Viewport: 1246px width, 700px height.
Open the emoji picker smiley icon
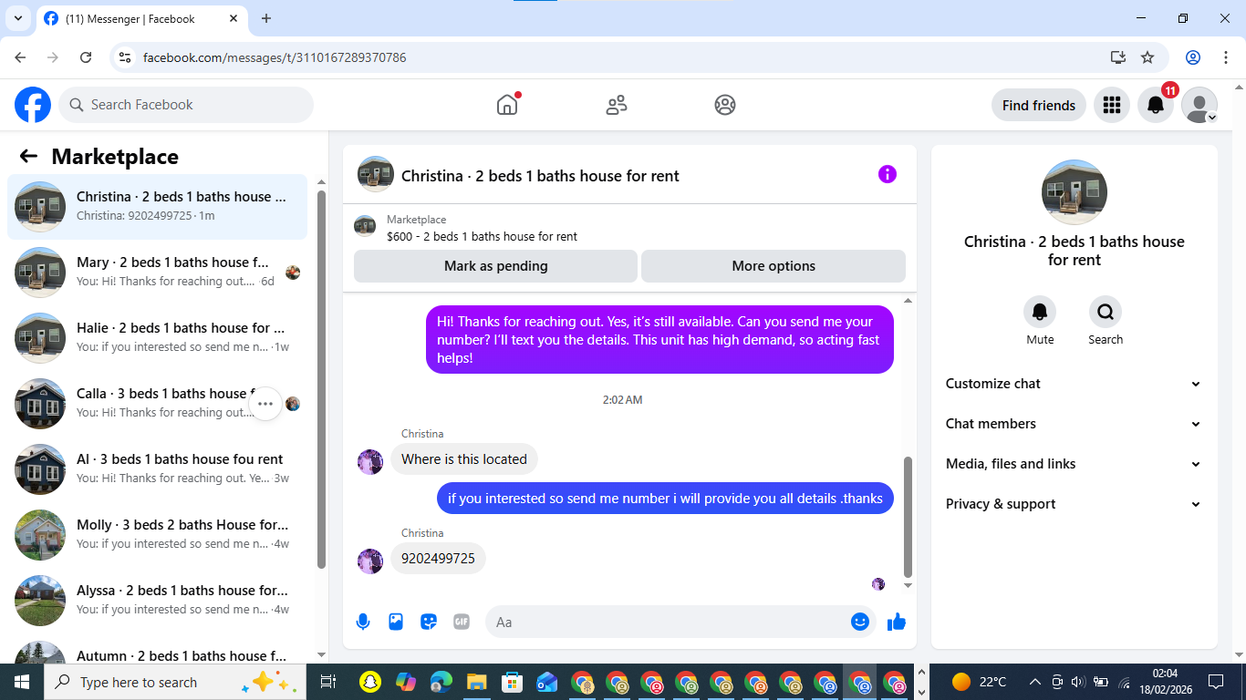[860, 622]
